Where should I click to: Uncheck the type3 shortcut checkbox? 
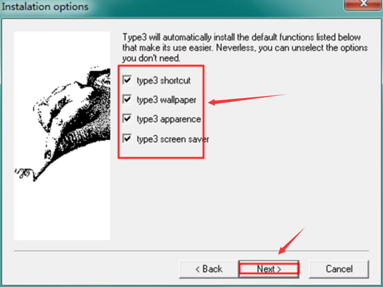click(x=127, y=80)
